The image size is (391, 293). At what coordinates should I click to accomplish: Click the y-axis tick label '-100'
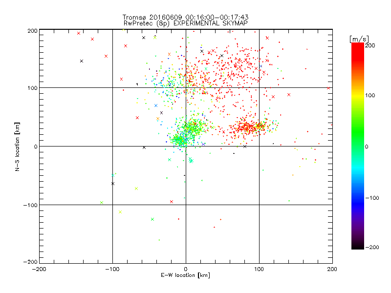pos(30,205)
